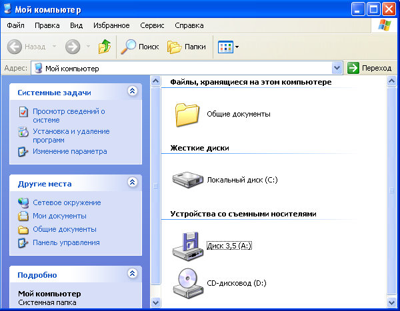Click the Windows flag logo
The image size is (400, 311).
coord(385,25)
